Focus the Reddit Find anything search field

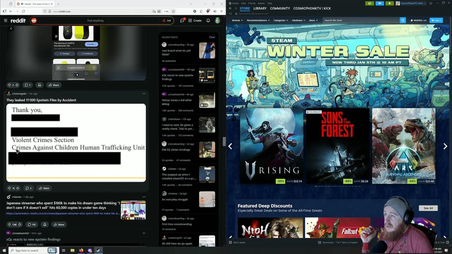pos(95,20)
